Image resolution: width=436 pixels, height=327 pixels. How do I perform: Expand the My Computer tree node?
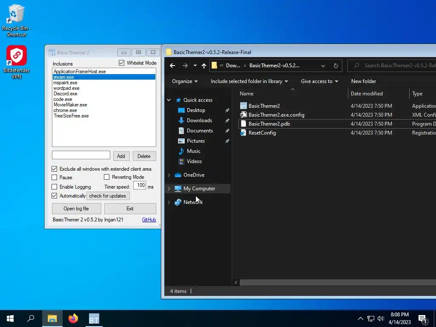click(x=169, y=189)
